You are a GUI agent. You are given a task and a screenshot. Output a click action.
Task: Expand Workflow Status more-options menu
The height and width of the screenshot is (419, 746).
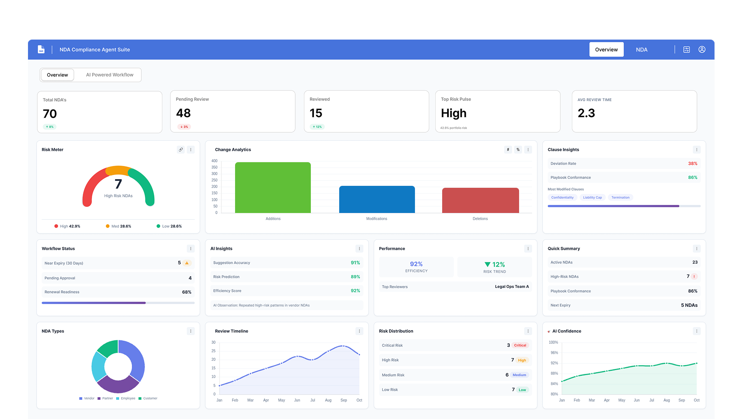(x=191, y=248)
